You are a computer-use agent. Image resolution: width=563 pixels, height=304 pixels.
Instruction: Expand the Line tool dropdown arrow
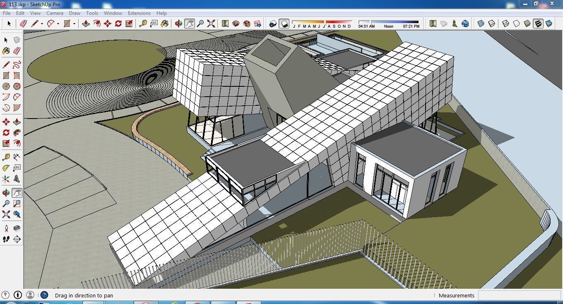42,24
